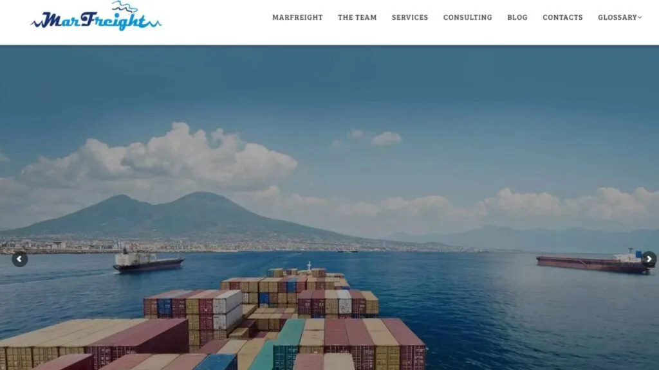The image size is (659, 370).
Task: Click the teal container at the bottom
Action: (x=289, y=344)
